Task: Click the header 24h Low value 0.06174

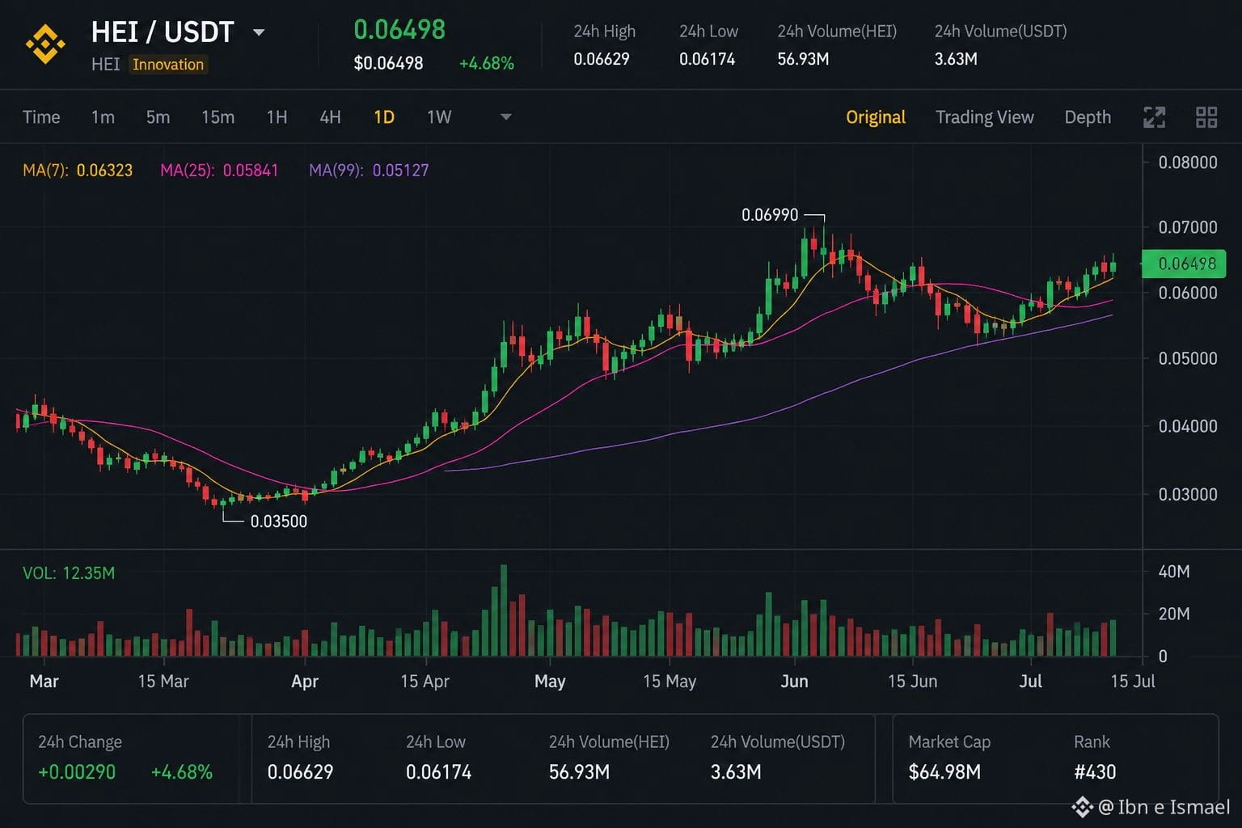Action: pos(708,59)
